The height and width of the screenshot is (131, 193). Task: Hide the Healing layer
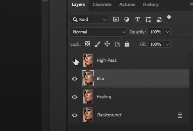pos(74,97)
